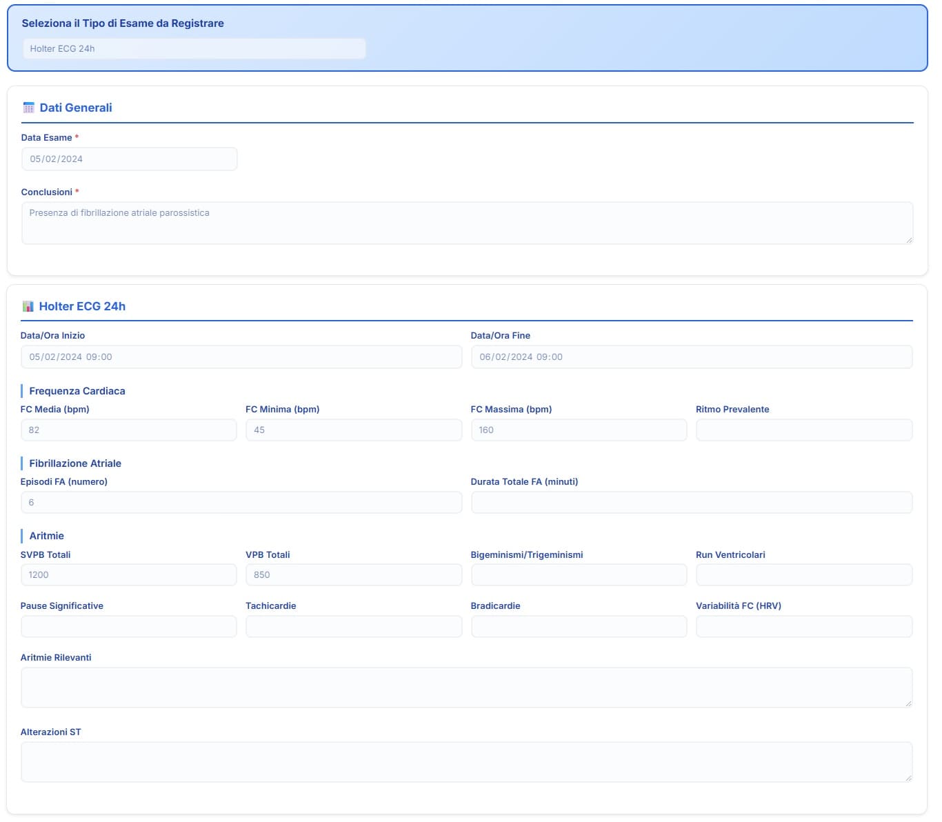The image size is (942, 822).
Task: Focus the Ritmo Prevalente field
Action: (803, 430)
